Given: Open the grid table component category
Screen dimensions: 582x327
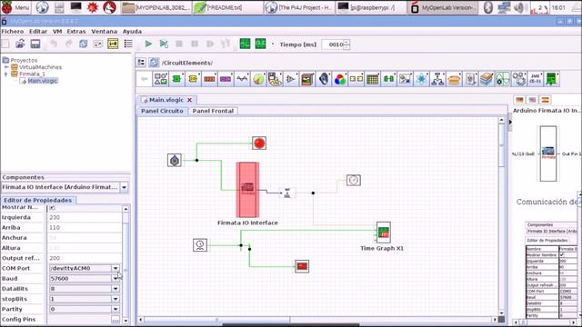Looking at the screenshot, I should [x=372, y=79].
